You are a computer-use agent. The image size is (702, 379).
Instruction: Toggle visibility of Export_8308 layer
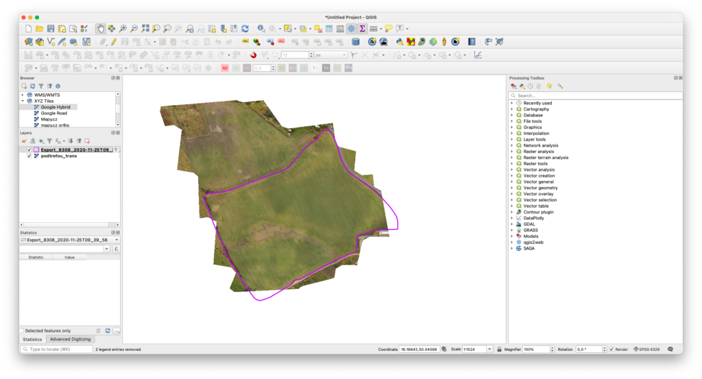tap(29, 149)
